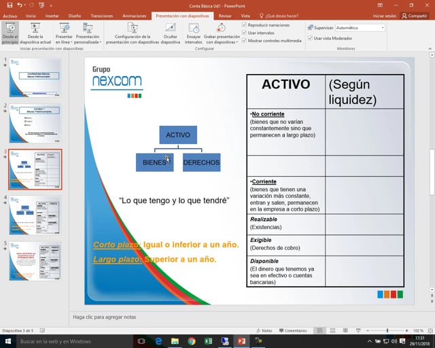Viewport: 435px width, 348px height.
Task: Open ribbon display options icon
Action: 380,5
